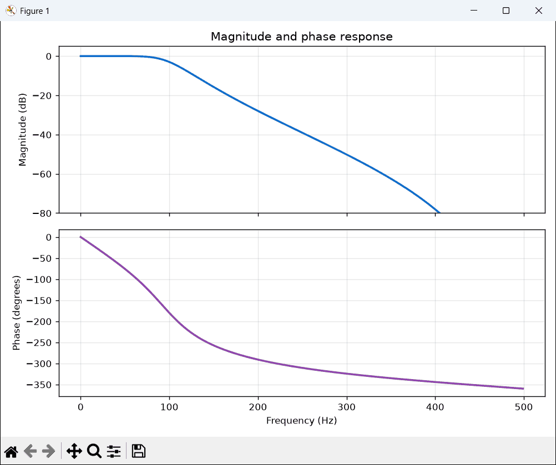Viewport: 556px width, 465px height.
Task: Click the '300' frequency tick label
Action: (346, 407)
